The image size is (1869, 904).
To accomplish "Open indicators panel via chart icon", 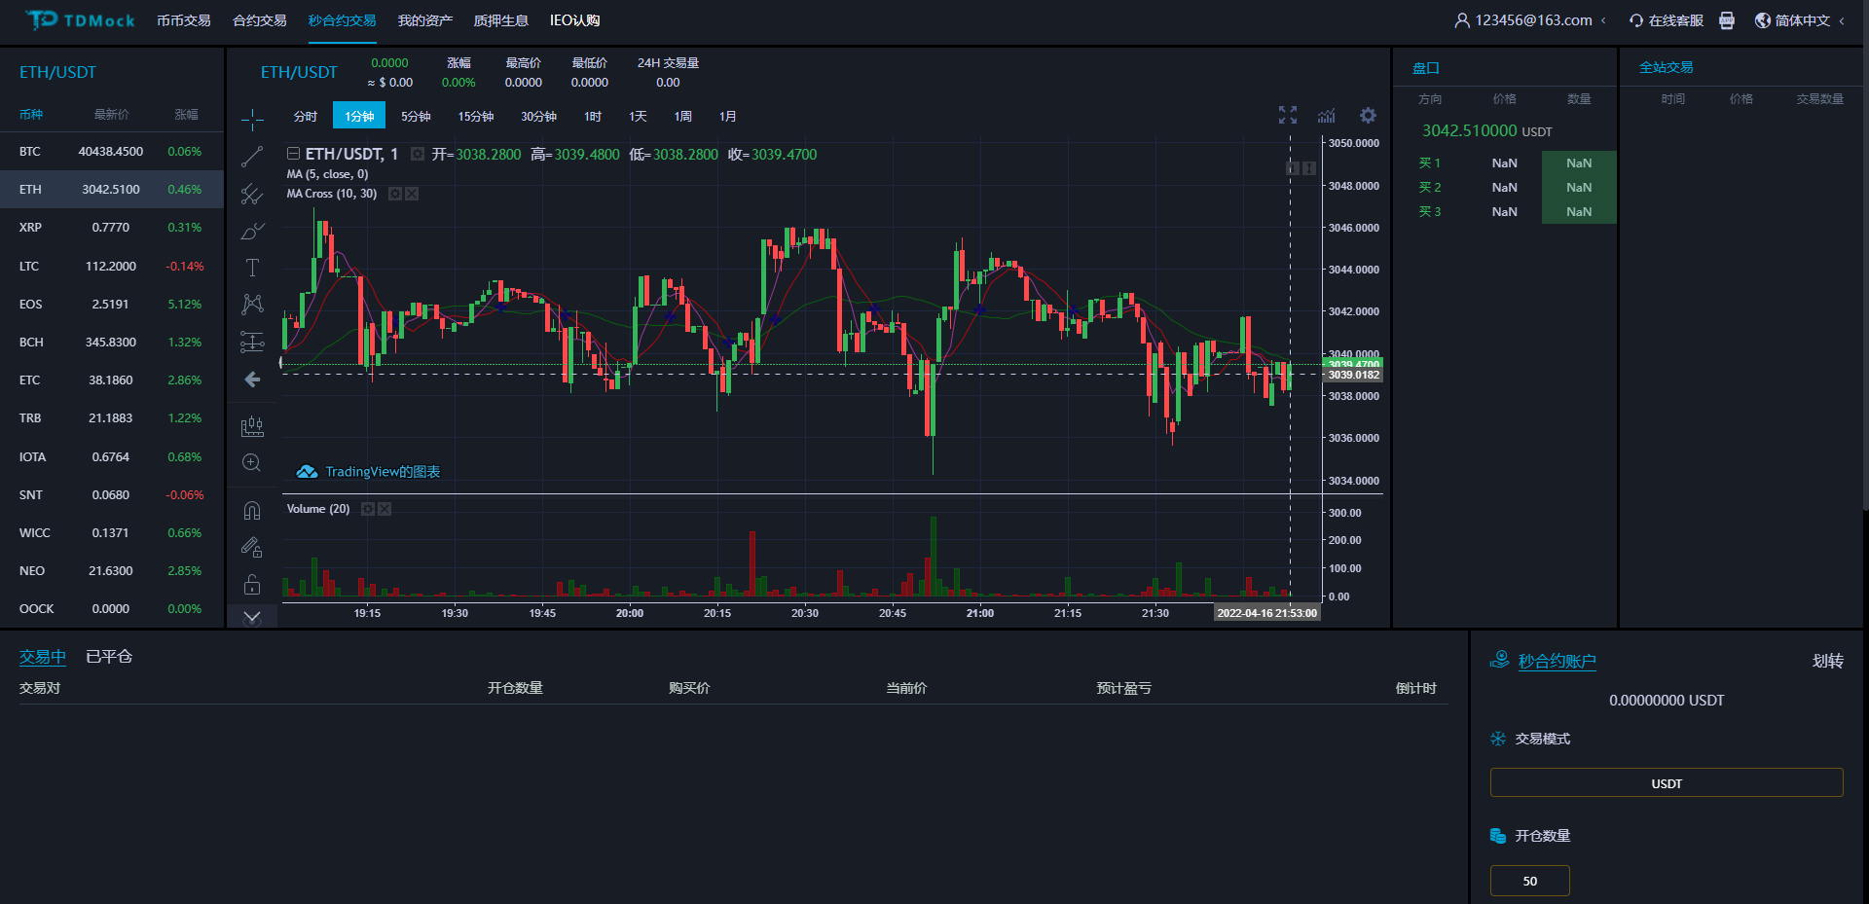I will pos(1326,115).
